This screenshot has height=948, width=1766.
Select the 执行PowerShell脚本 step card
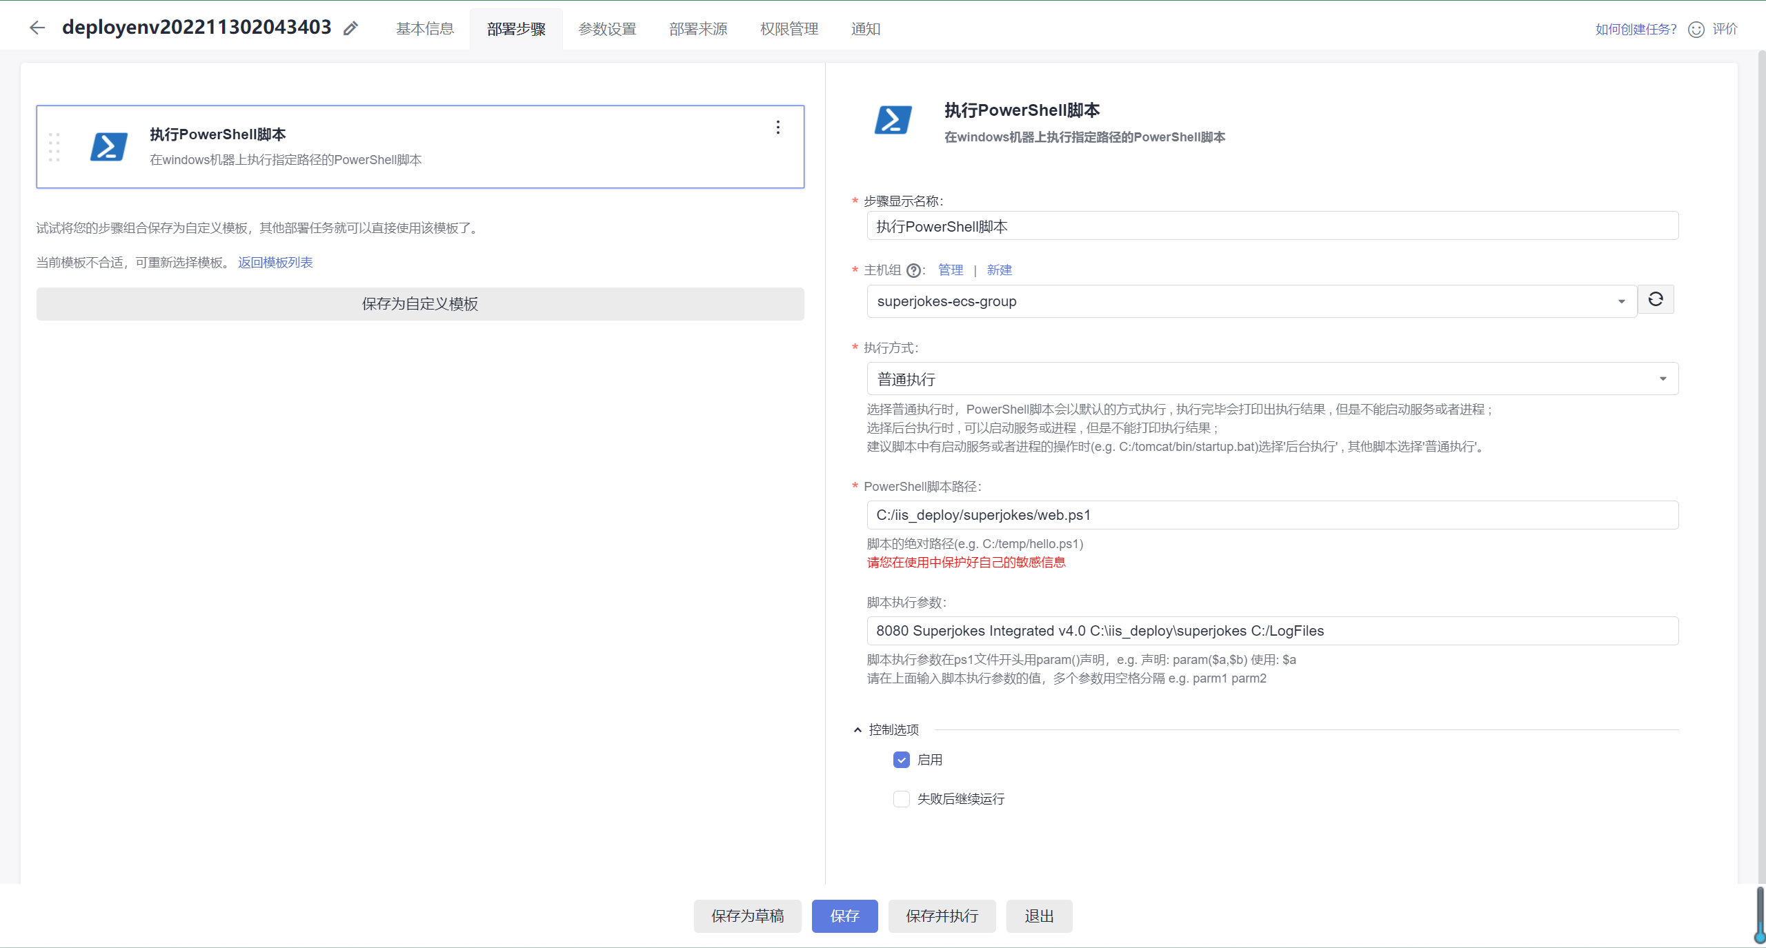click(x=420, y=147)
